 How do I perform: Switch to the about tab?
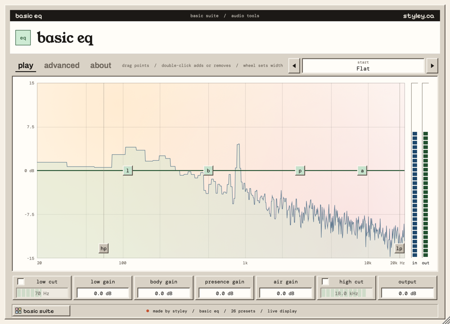pos(101,65)
